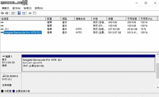Viewport: 159px width, 97px height.
Task: Select the (C:) volume row
Action: point(79,29)
